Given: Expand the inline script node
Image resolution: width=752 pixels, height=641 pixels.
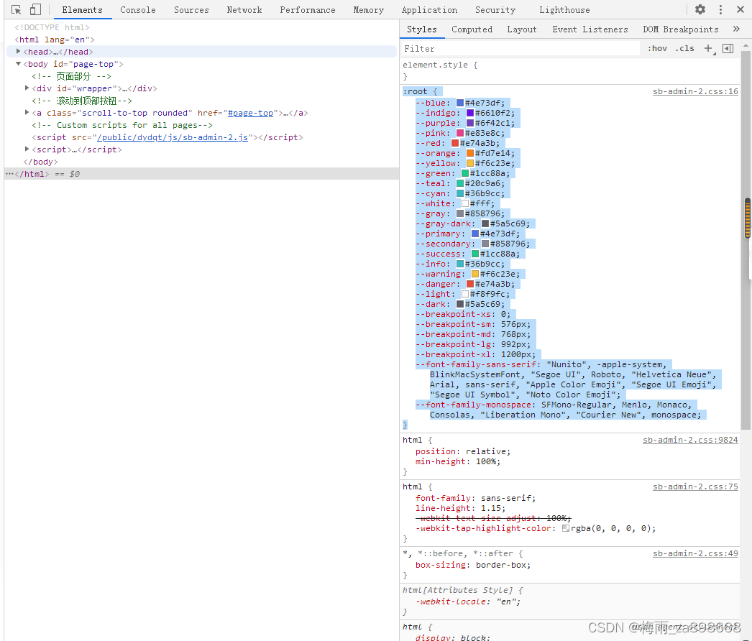Looking at the screenshot, I should (x=27, y=149).
